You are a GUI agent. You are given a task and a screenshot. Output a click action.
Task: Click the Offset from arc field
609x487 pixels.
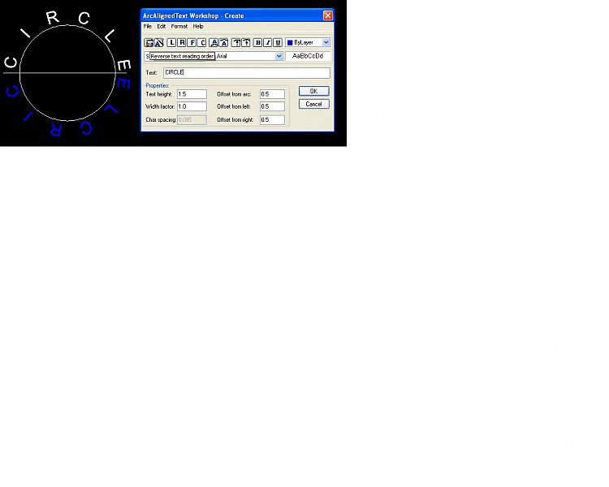(272, 94)
